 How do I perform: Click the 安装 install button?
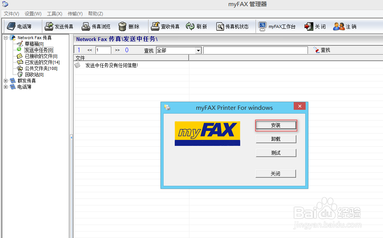[x=276, y=125]
